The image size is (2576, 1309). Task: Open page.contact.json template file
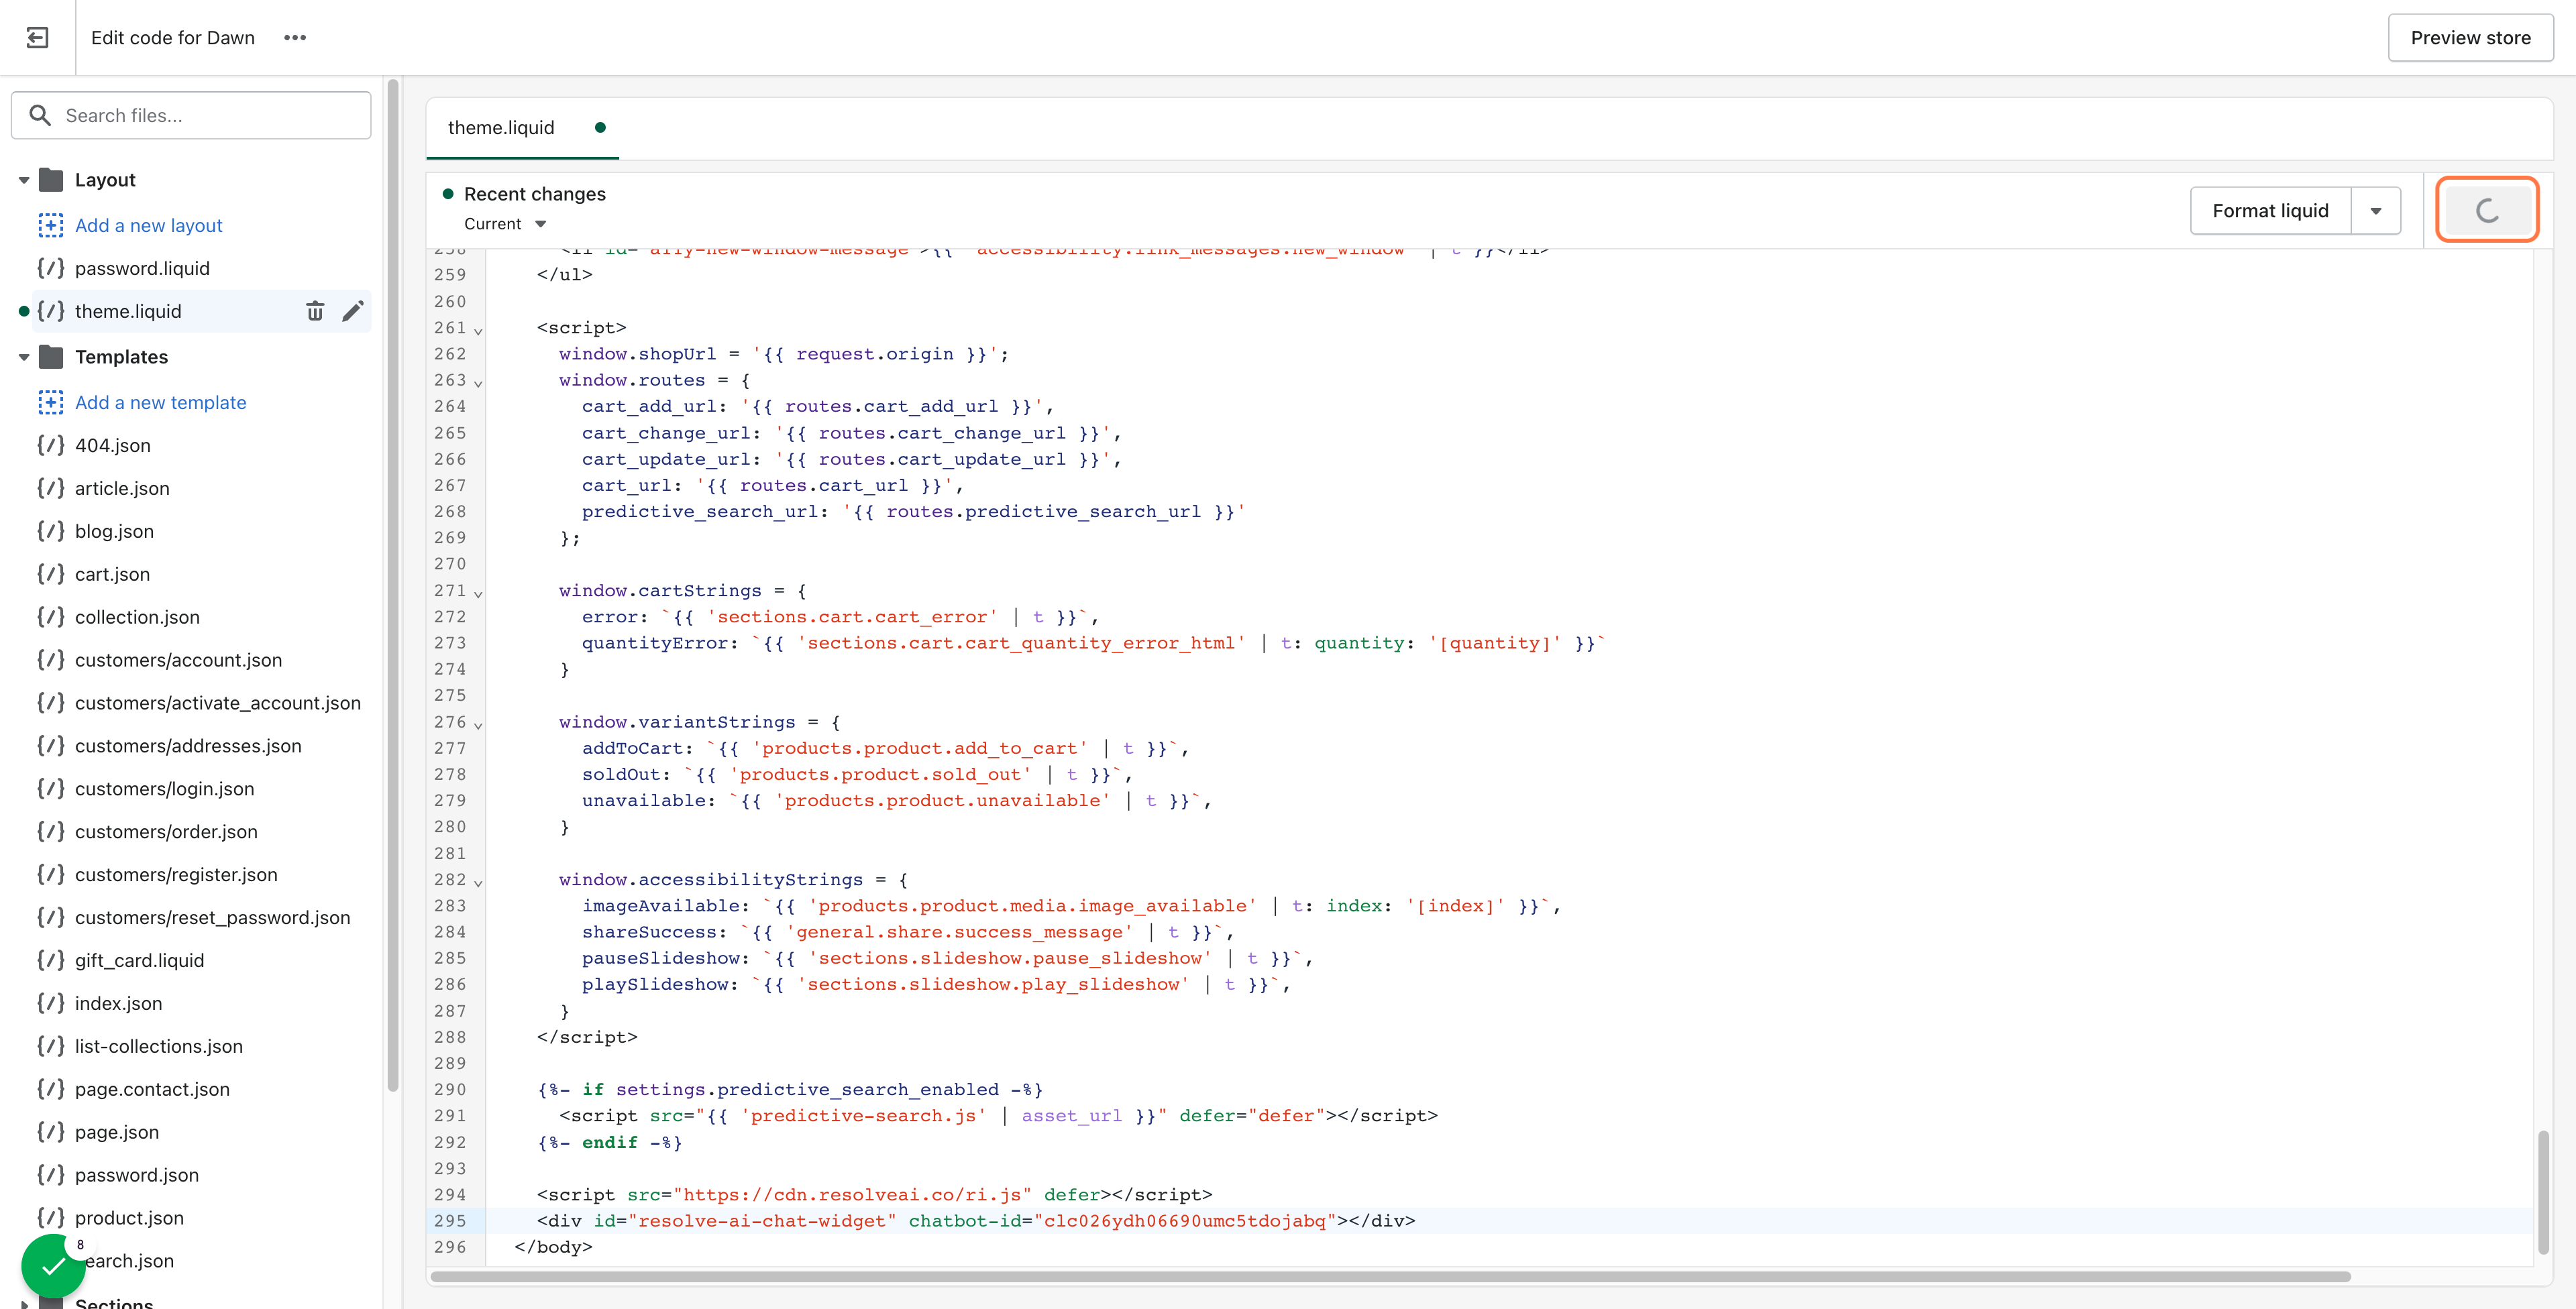point(152,1090)
